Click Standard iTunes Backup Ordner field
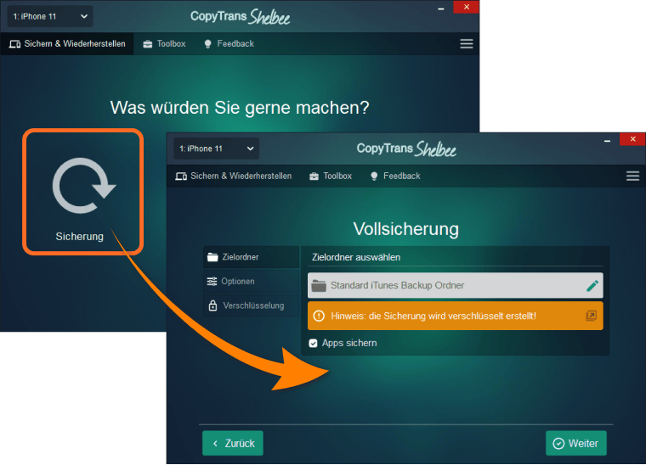The height and width of the screenshot is (465, 646). click(456, 285)
